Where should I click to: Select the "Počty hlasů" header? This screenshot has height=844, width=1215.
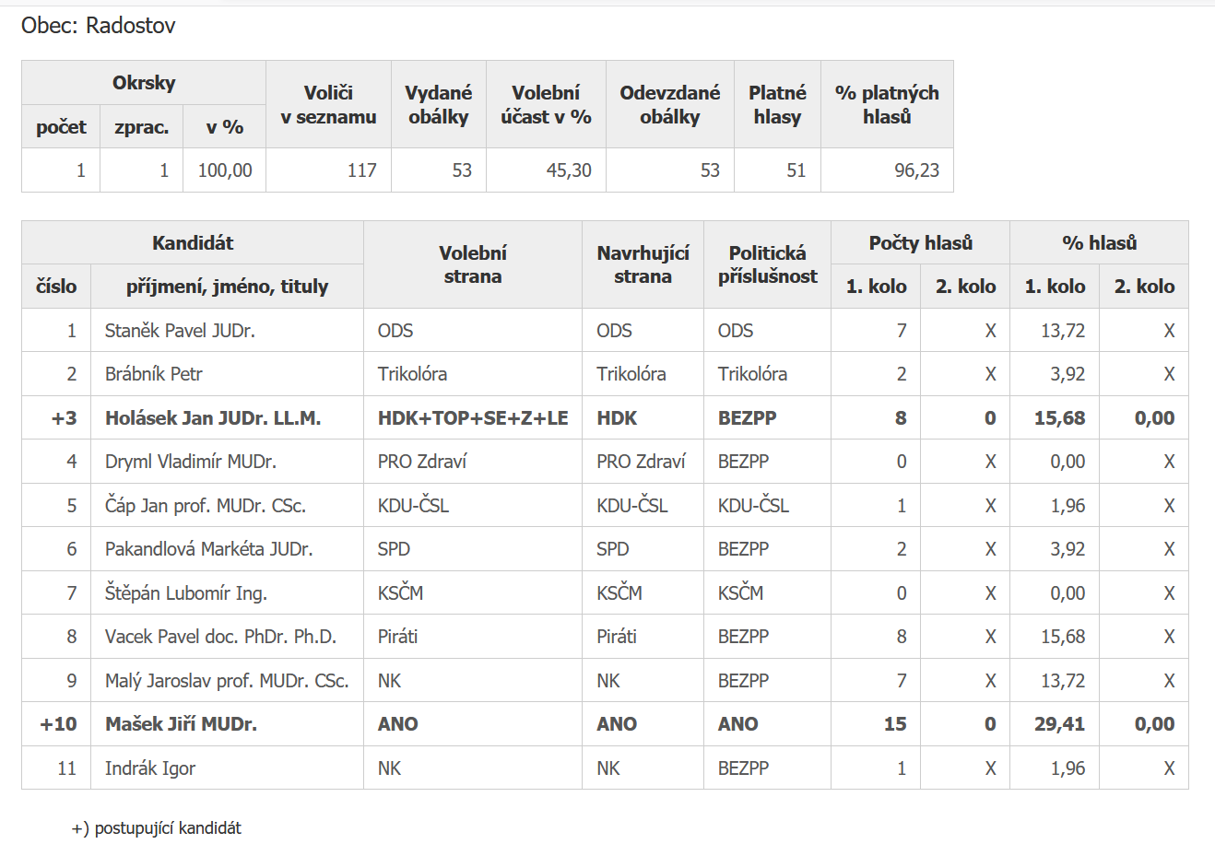point(920,243)
